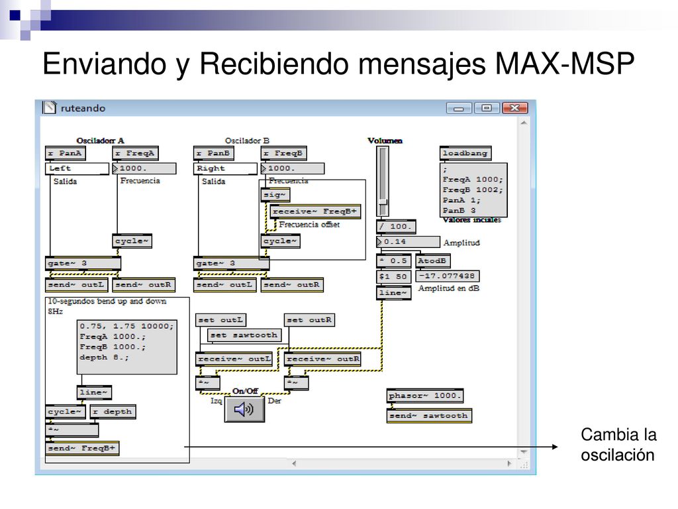The width and height of the screenshot is (678, 509).
Task: Click the set sawtooth message
Action: pos(244,335)
